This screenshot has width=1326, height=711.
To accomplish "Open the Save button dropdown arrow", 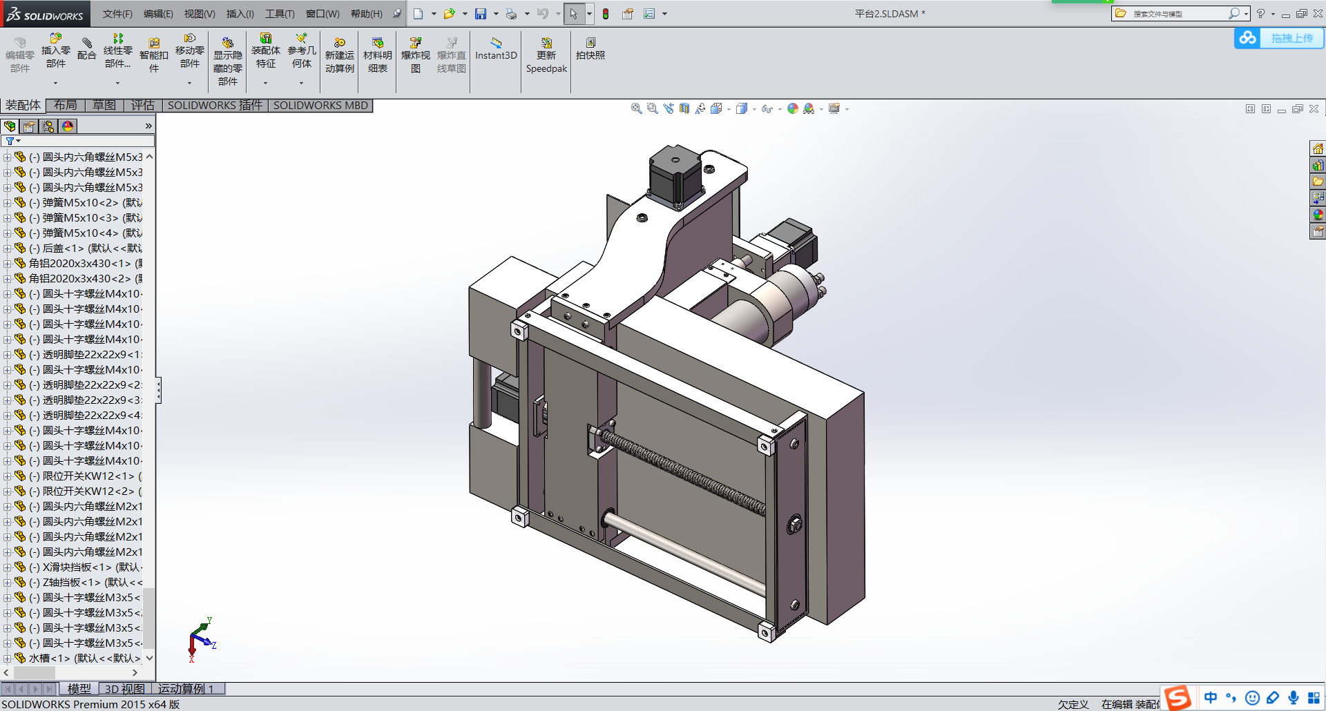I will [496, 14].
